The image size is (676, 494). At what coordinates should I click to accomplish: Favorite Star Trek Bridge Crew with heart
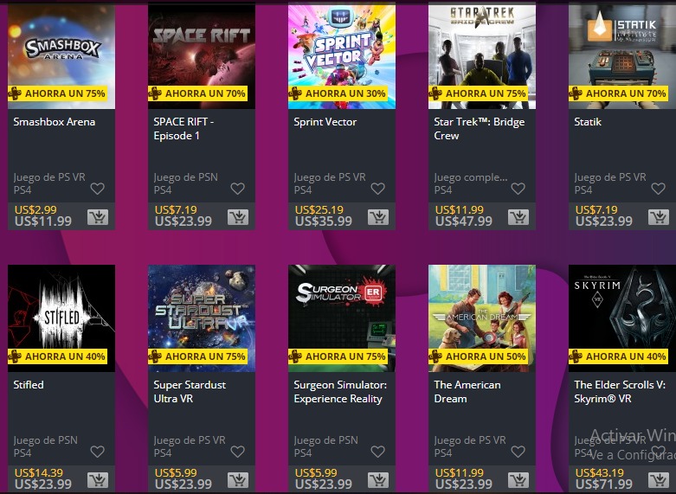point(518,189)
